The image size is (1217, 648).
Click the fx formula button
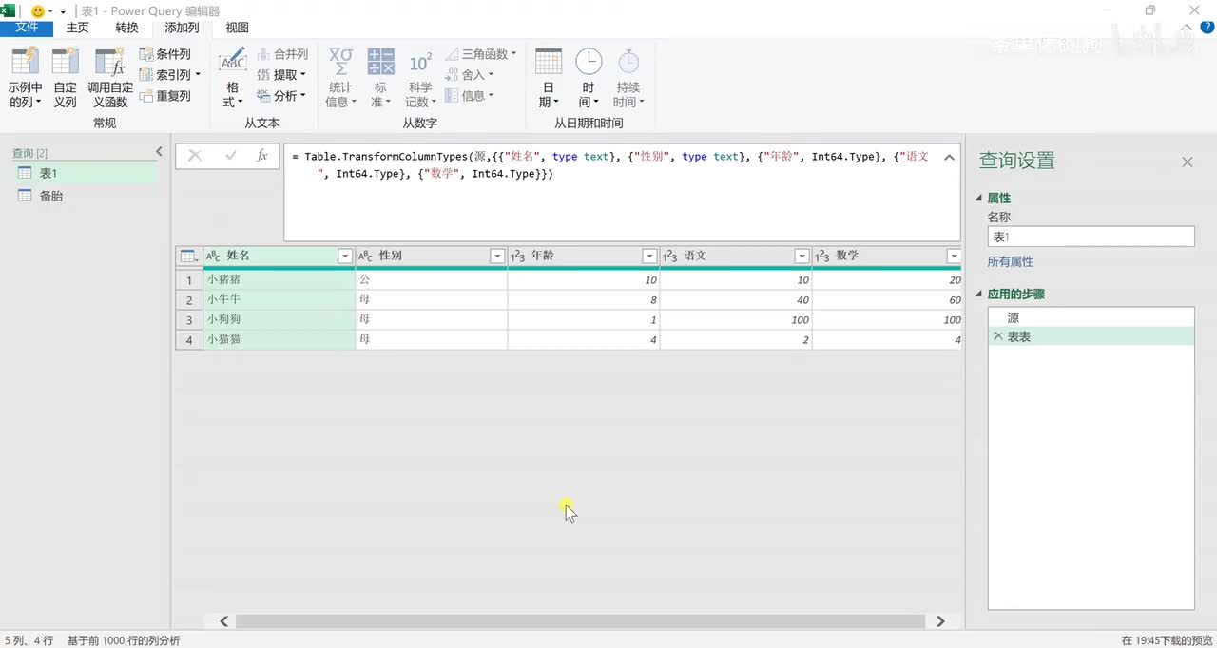[x=262, y=156]
